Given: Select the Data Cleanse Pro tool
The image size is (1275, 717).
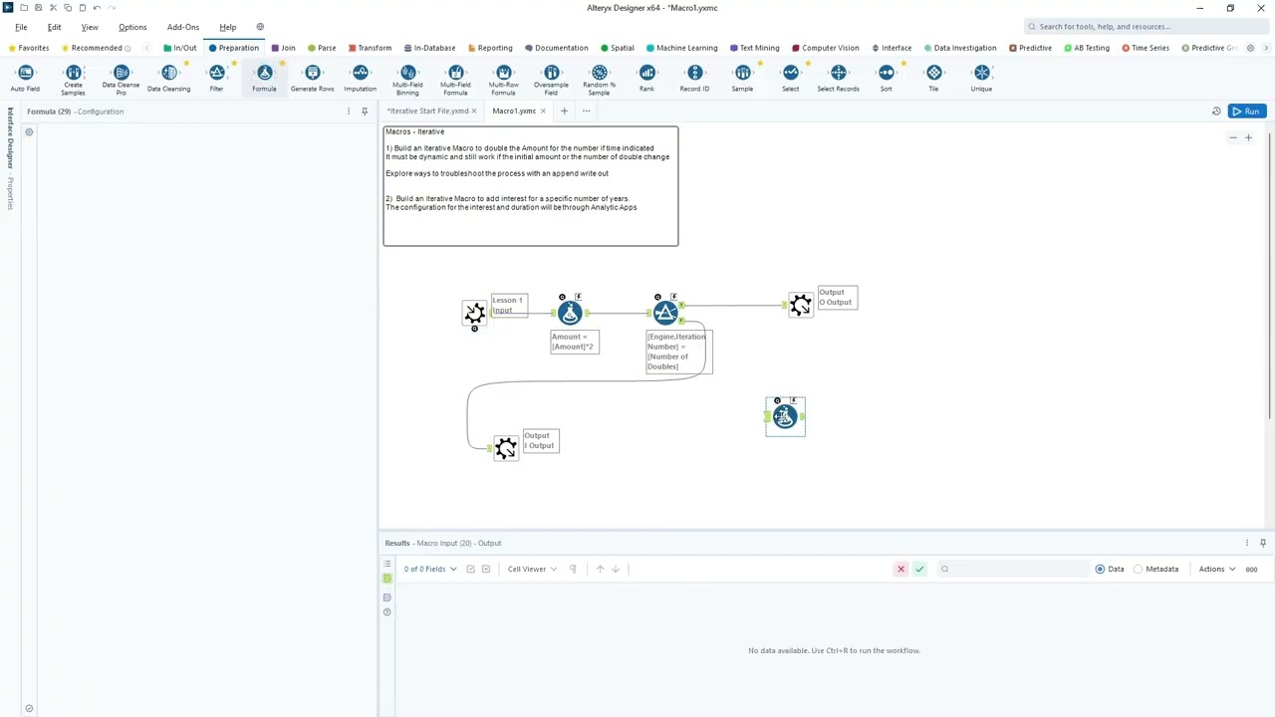Looking at the screenshot, I should tap(121, 80).
